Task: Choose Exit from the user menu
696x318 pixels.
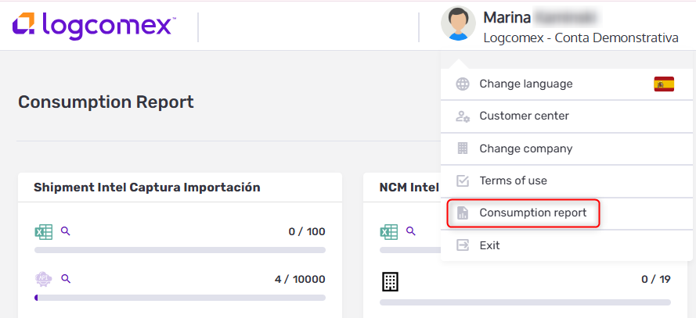Action: click(x=489, y=245)
